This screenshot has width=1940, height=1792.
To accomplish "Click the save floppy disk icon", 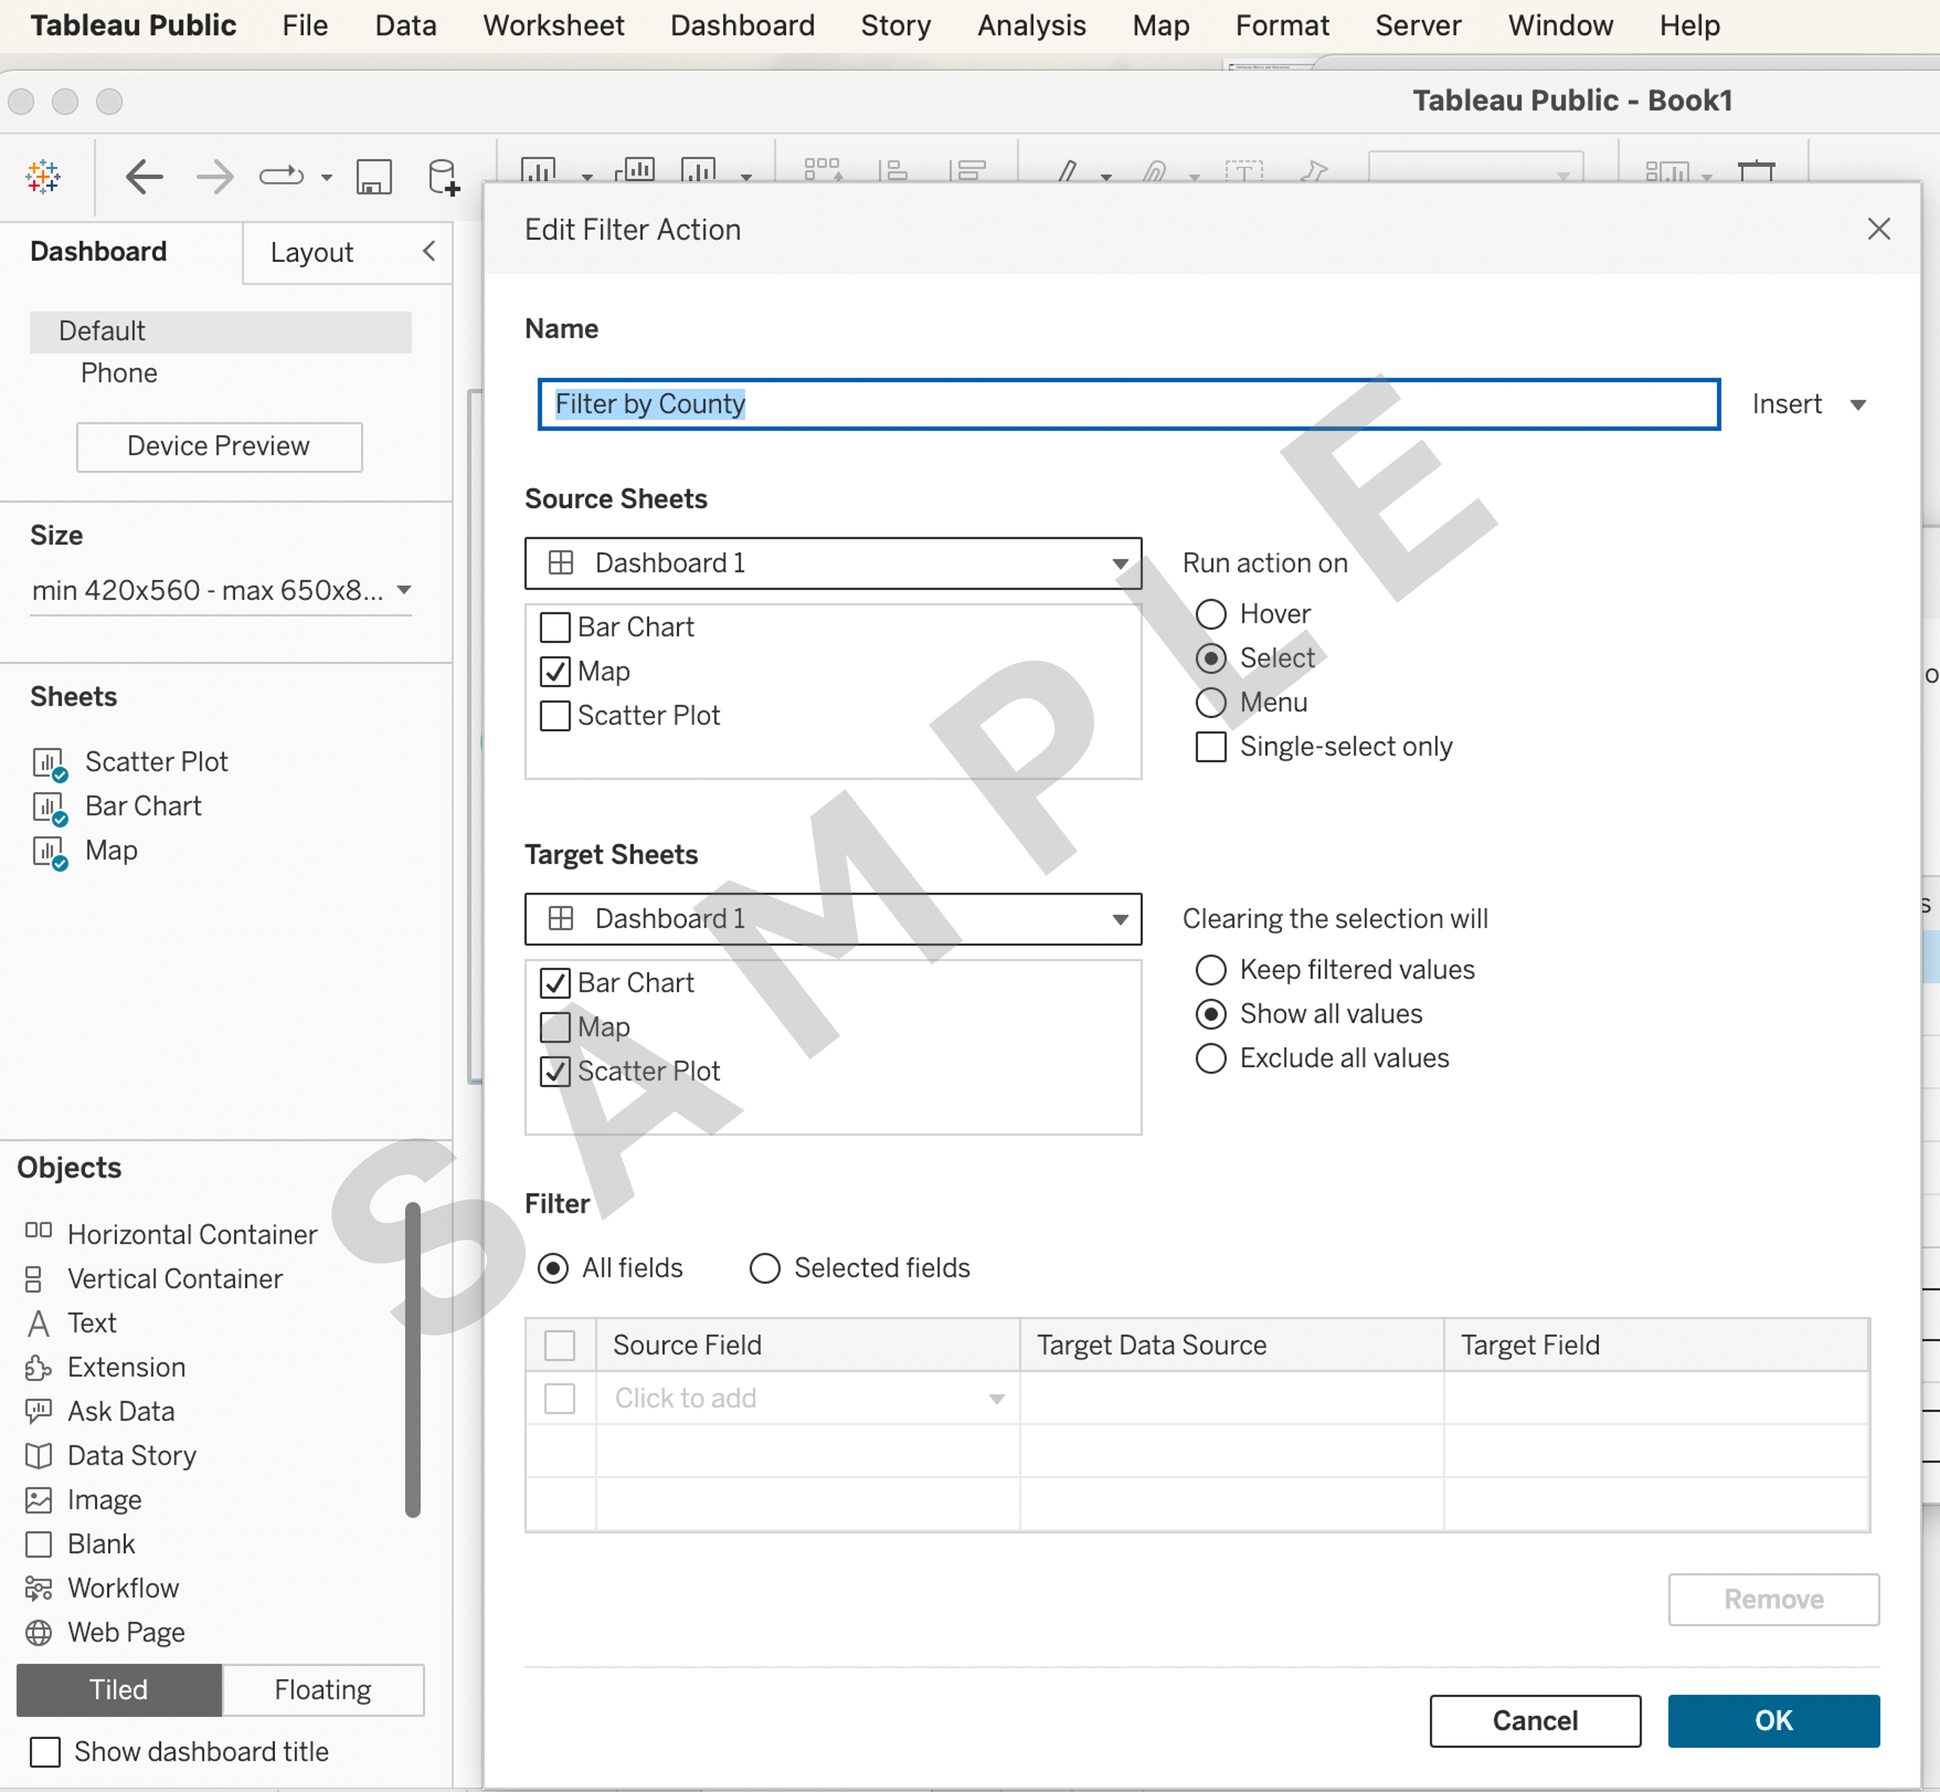I will point(374,177).
